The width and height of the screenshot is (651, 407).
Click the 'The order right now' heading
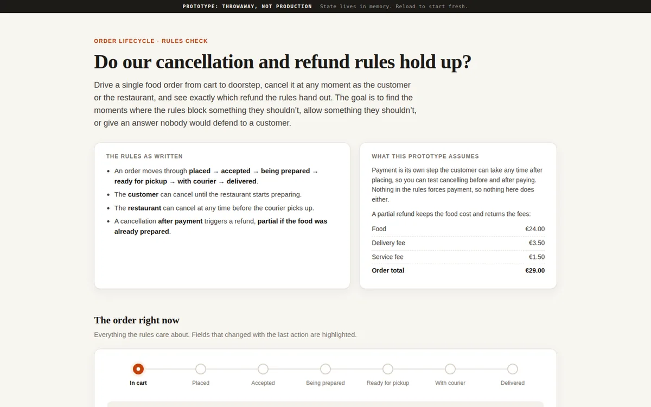137,320
